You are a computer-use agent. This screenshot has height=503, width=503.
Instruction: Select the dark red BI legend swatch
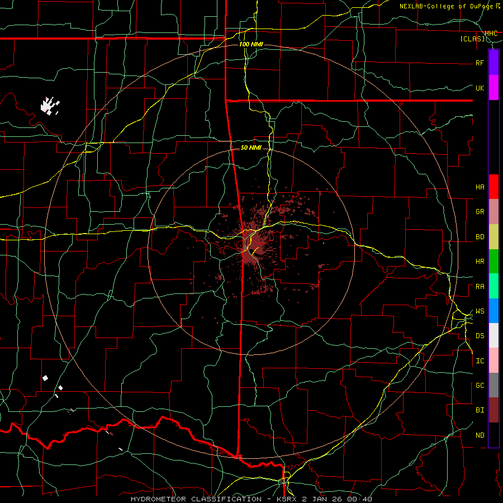click(x=493, y=410)
